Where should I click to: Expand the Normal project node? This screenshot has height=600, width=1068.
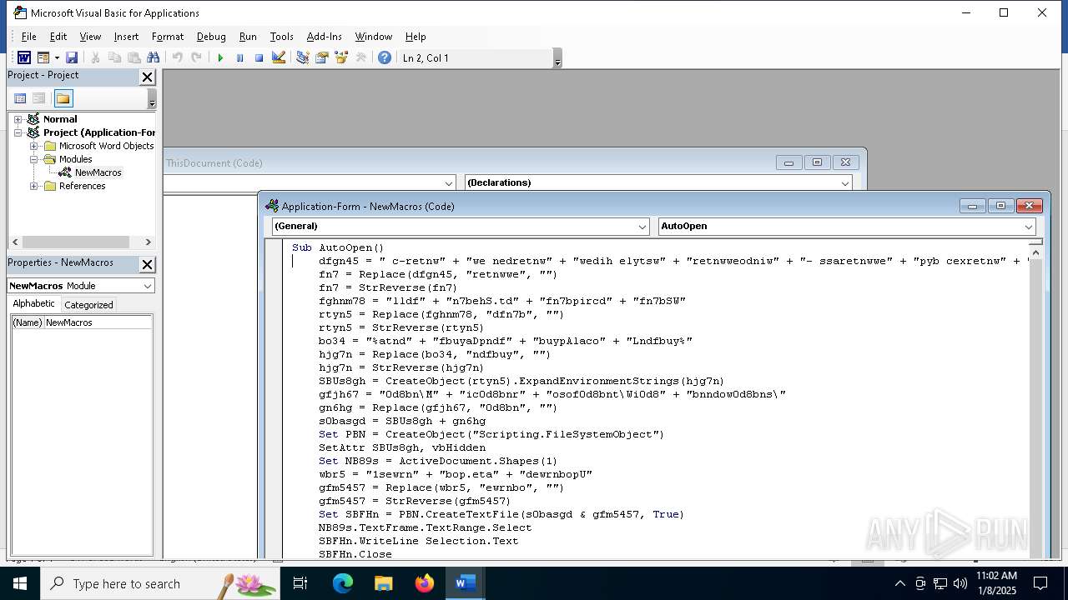[18, 119]
